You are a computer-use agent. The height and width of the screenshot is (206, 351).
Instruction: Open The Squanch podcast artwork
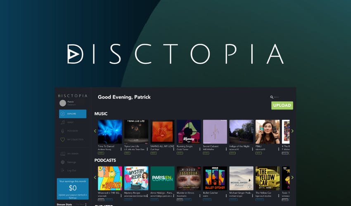coord(110,178)
